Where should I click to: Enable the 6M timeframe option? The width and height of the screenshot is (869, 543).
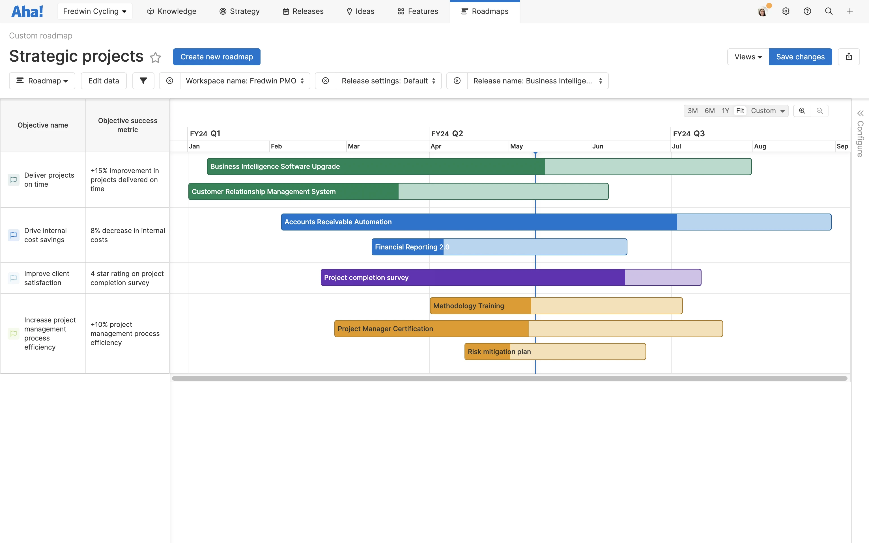tap(709, 111)
